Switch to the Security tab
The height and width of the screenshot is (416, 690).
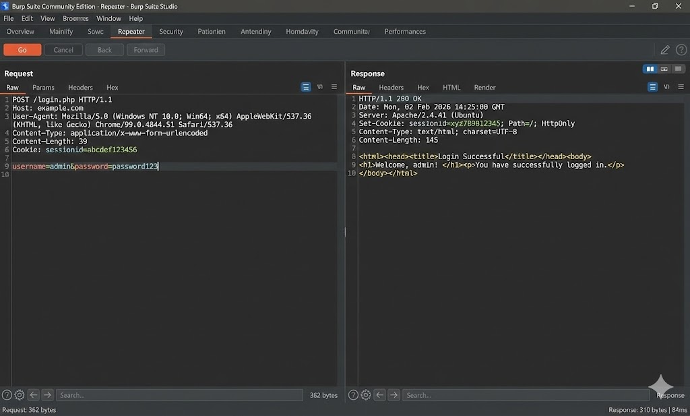pyautogui.click(x=171, y=32)
